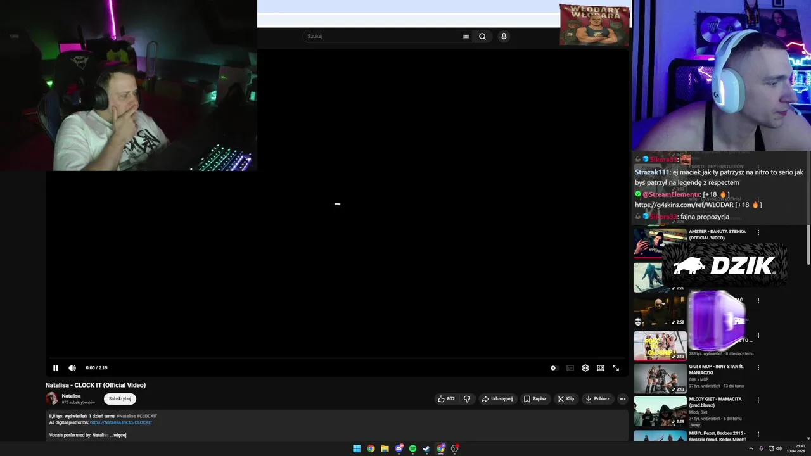The image size is (811, 456).
Task: Open the Windows Start menu
Action: point(357,448)
